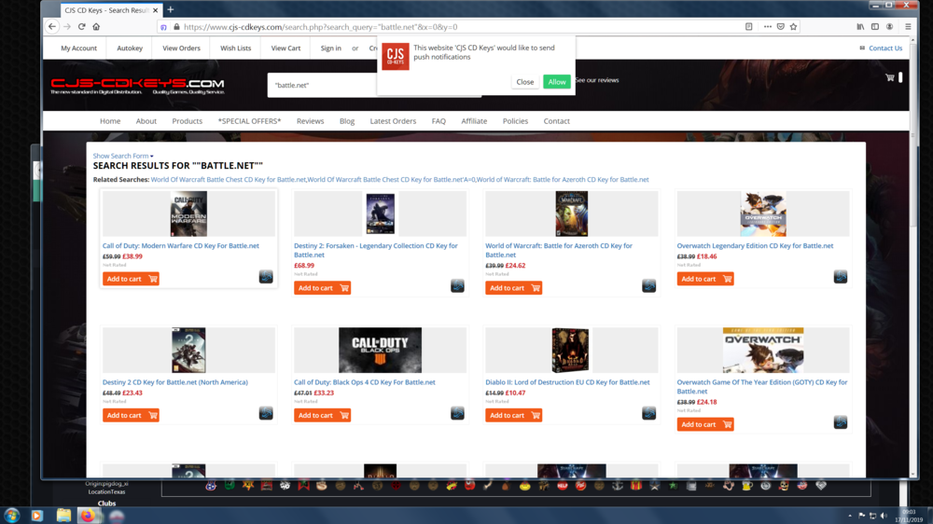Bookmark this page with the star icon
This screenshot has height=524, width=933.
(x=793, y=27)
